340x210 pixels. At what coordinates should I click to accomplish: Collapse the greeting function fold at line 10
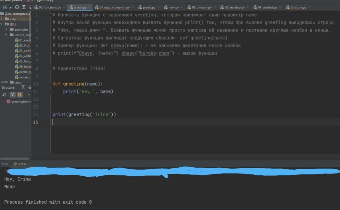click(50, 84)
